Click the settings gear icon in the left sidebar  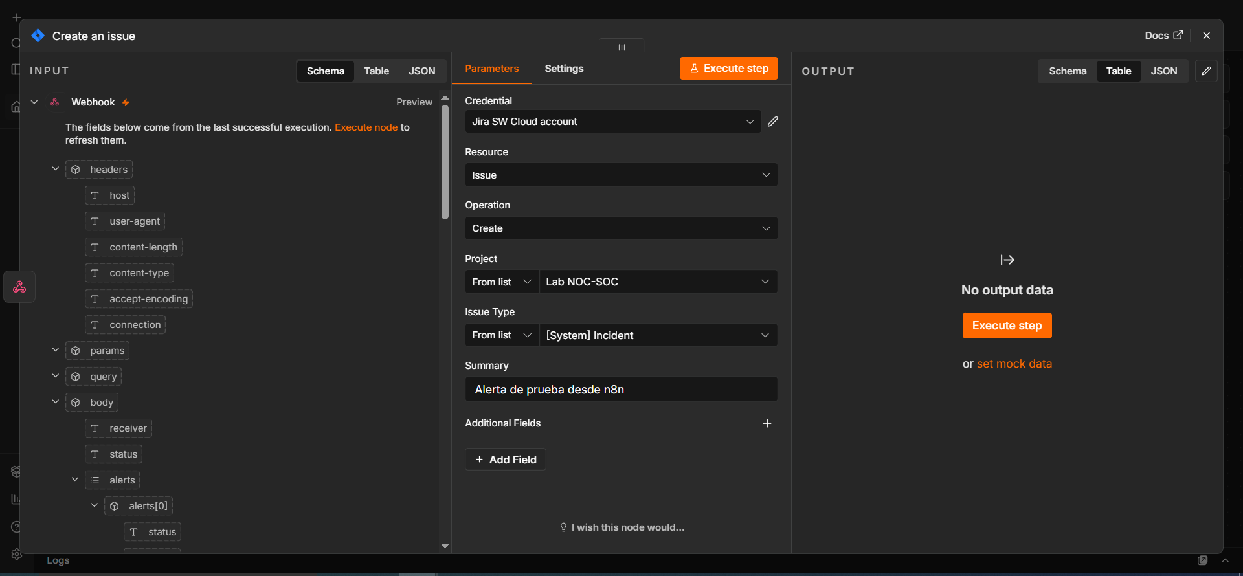pos(16,554)
